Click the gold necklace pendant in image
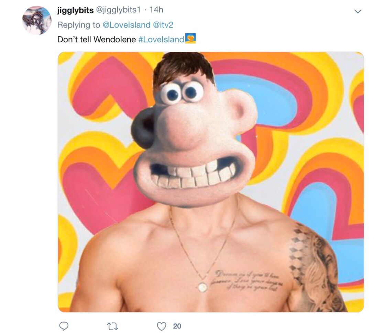This screenshot has width=385, height=335. [x=202, y=287]
